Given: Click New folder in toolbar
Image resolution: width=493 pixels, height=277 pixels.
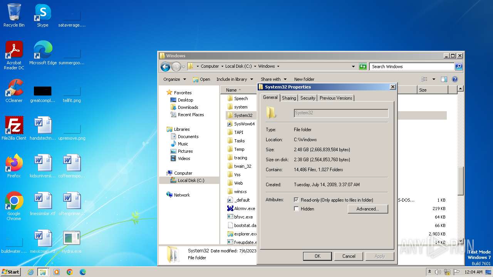Looking at the screenshot, I should coord(304,79).
